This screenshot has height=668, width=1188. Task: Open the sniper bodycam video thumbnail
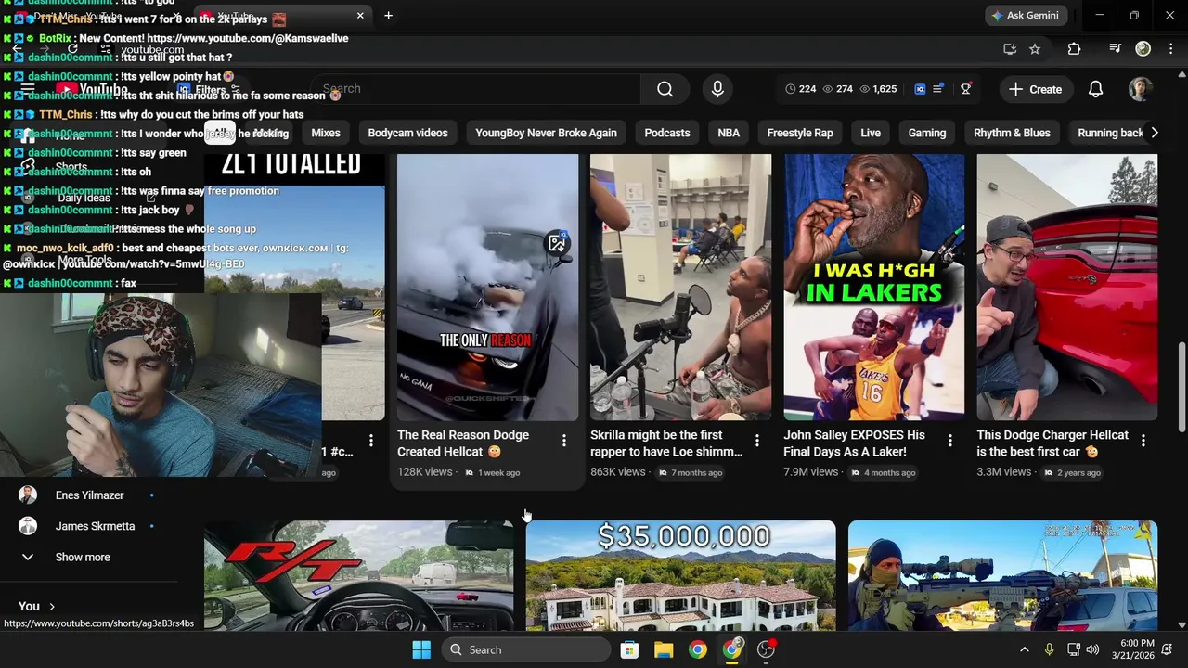tap(1002, 575)
